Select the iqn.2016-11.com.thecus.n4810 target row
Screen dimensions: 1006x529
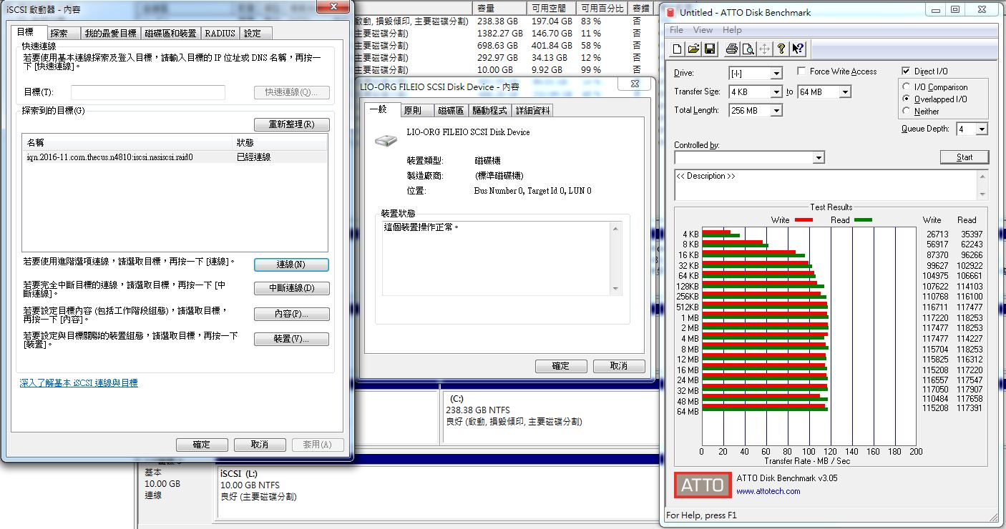[175, 157]
